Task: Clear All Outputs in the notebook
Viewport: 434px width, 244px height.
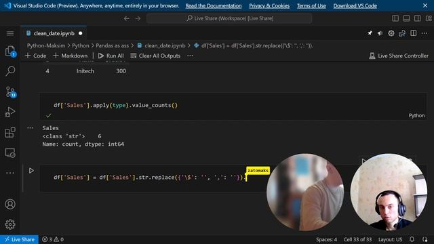Action: coord(155,56)
